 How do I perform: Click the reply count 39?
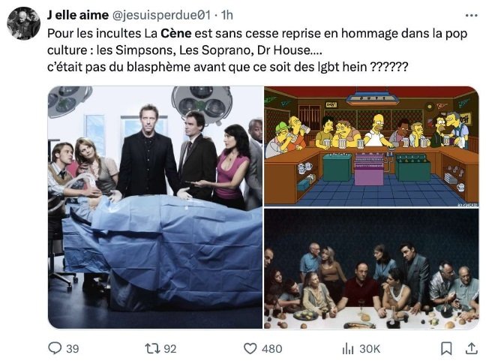(73, 348)
